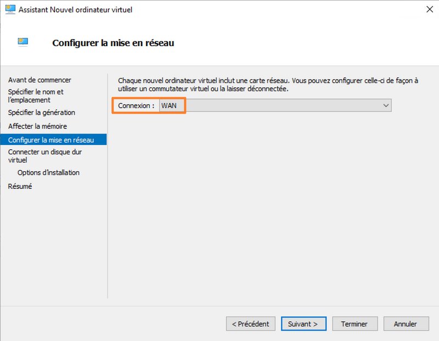Click the Terminer button
Screen dimensions: 439x341
click(x=354, y=324)
